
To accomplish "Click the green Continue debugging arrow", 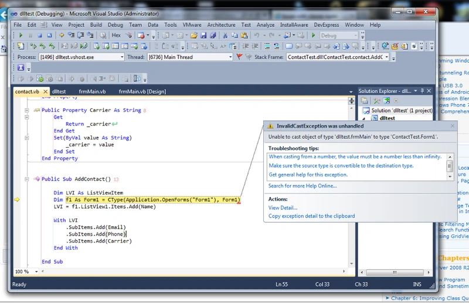I will pos(21,35).
